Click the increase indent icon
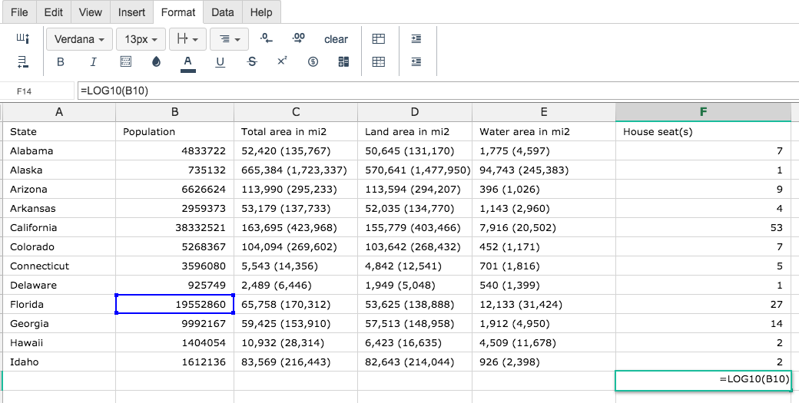Viewport: 799px width, 403px height. pyautogui.click(x=416, y=38)
